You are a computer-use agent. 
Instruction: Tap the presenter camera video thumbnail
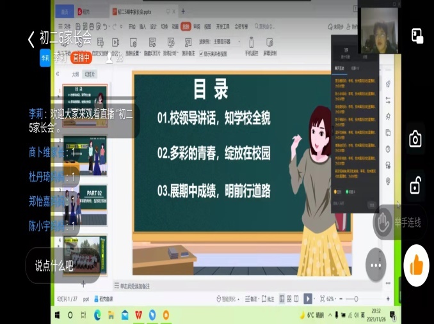click(379, 30)
